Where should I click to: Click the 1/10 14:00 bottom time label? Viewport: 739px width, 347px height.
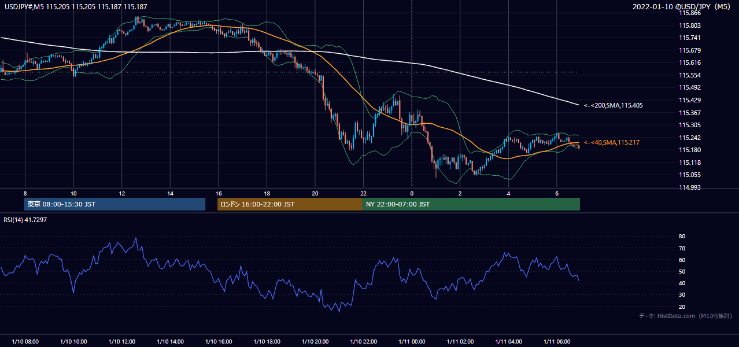click(170, 342)
